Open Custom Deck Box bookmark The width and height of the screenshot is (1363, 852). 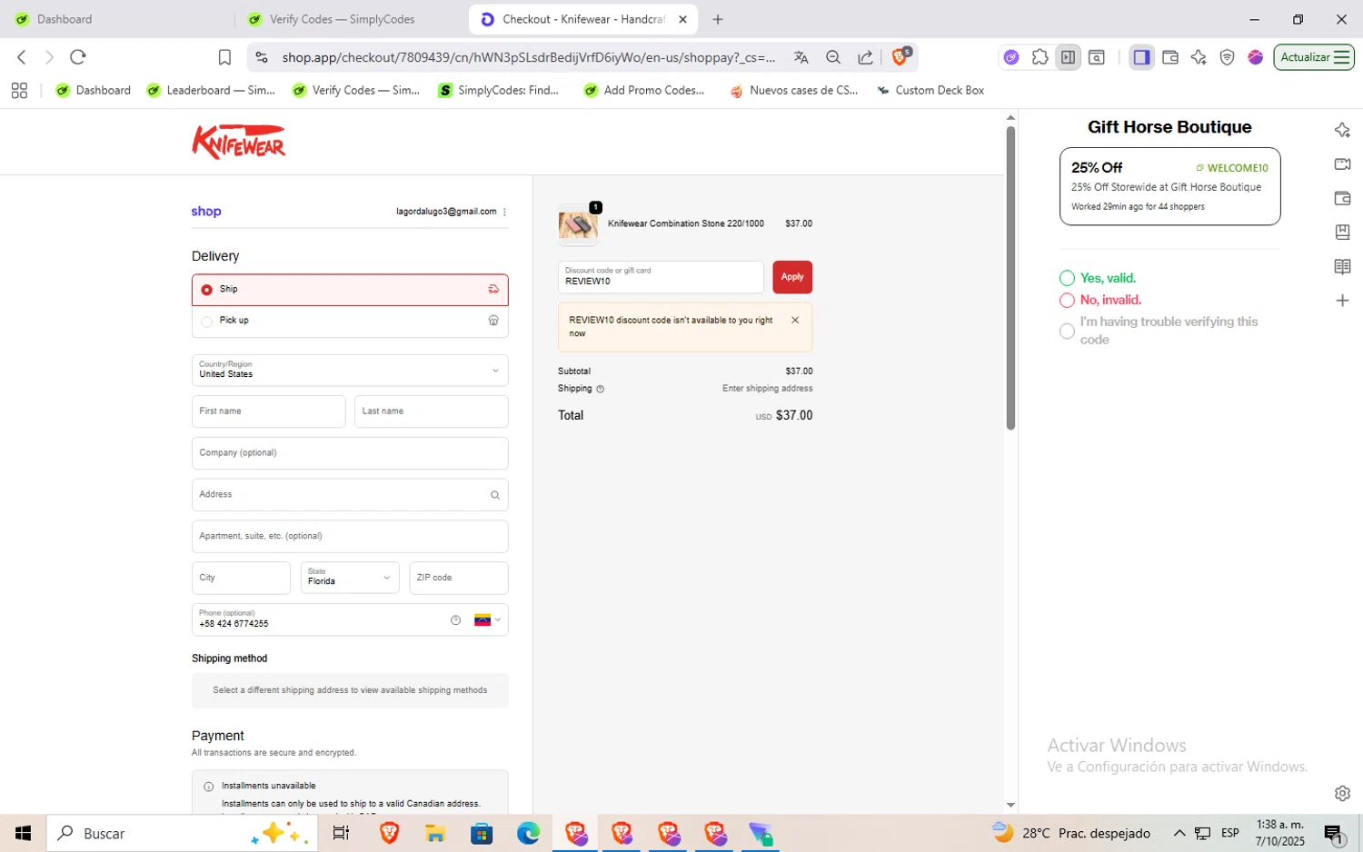[930, 90]
